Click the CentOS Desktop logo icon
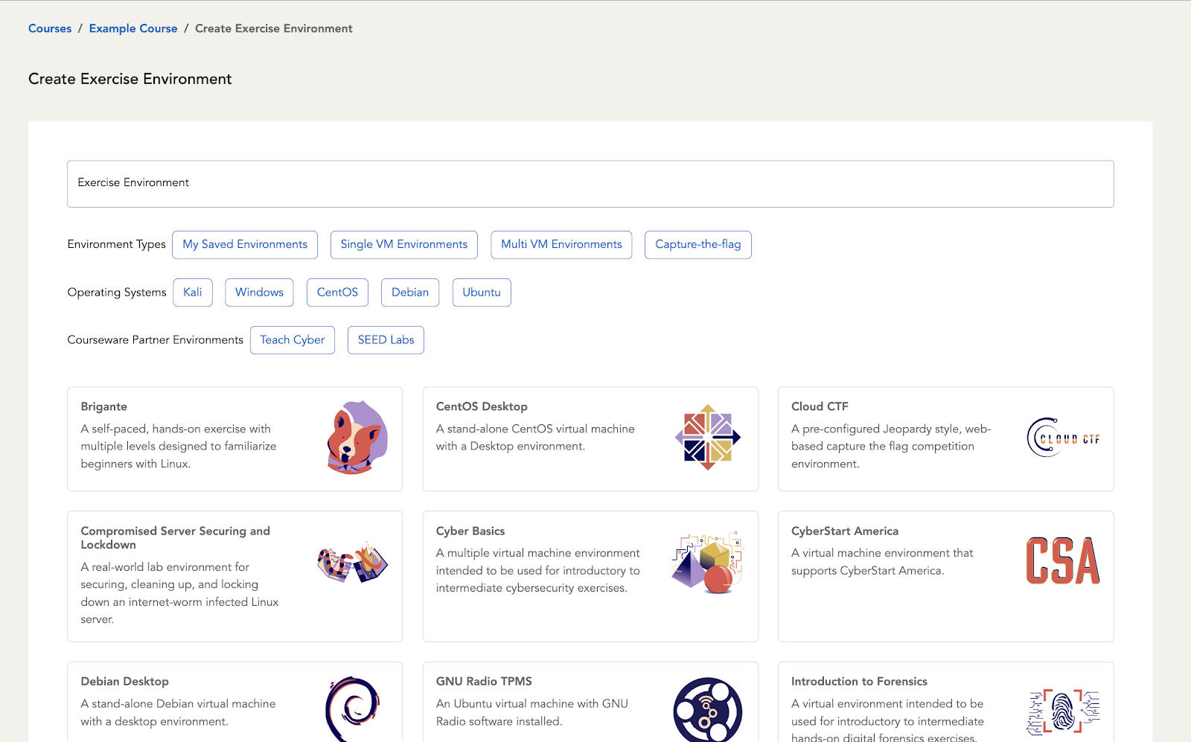 (x=708, y=438)
